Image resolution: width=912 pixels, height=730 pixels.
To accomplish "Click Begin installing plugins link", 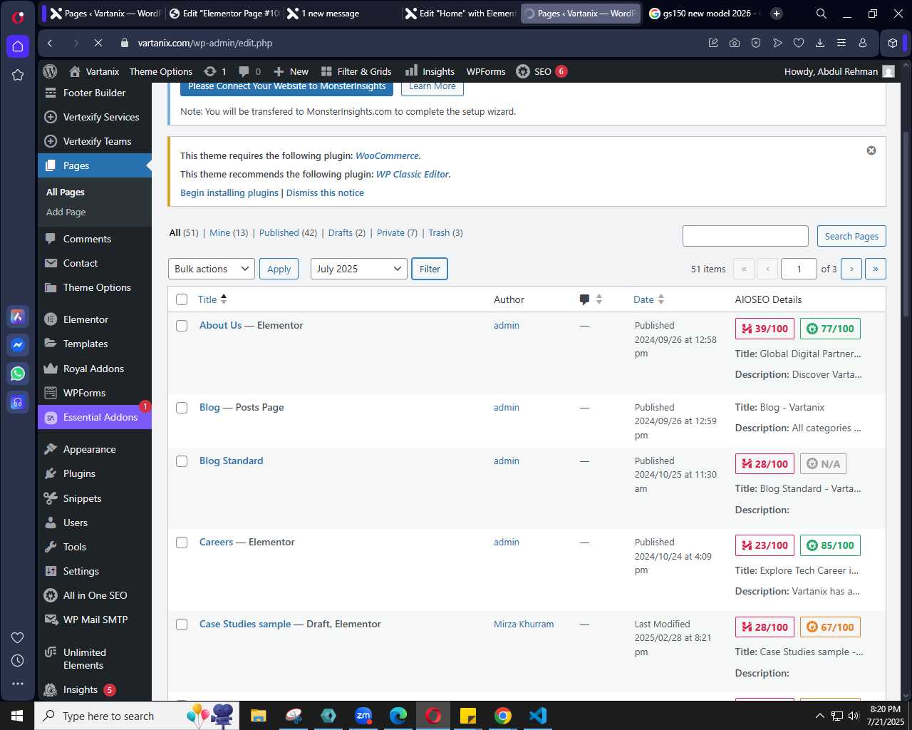I will (229, 192).
